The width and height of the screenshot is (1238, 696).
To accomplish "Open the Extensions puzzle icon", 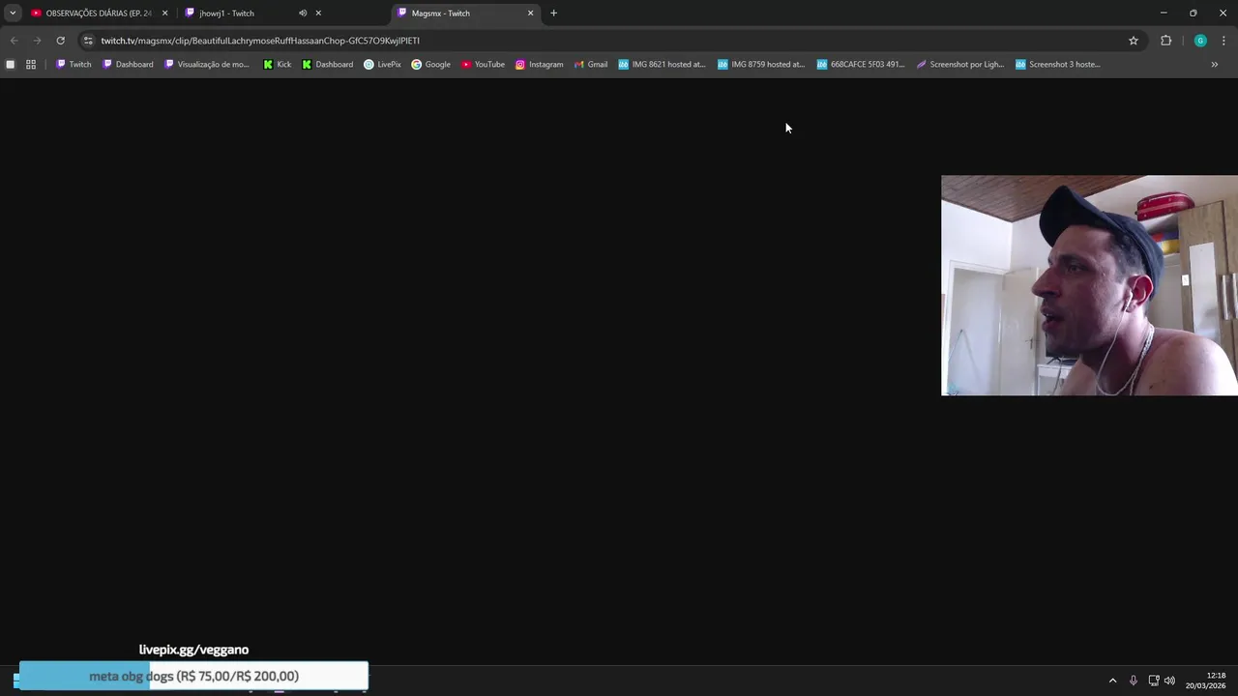I will 1165,41.
